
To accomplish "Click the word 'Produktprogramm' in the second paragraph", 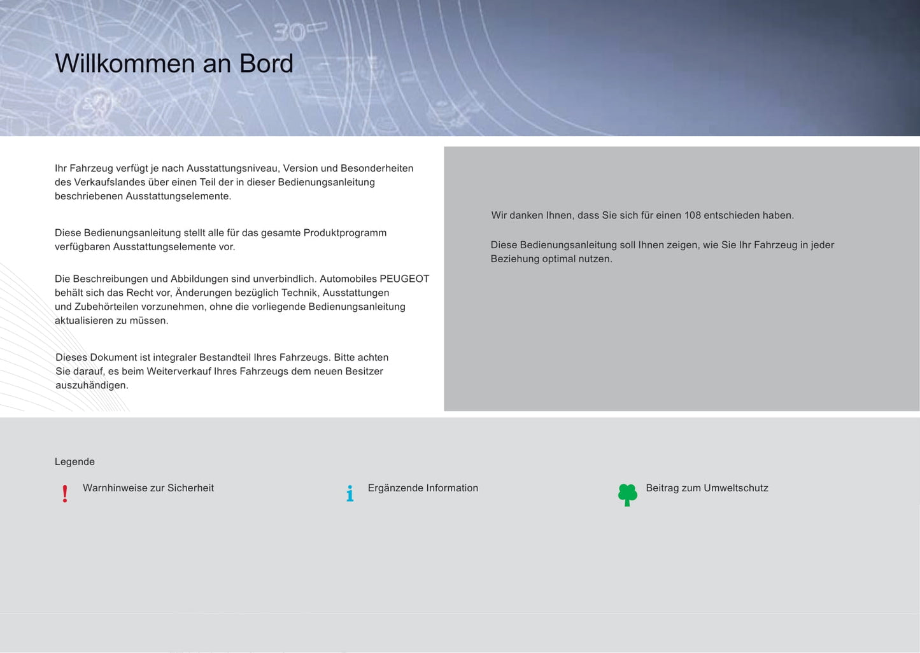I will [344, 233].
